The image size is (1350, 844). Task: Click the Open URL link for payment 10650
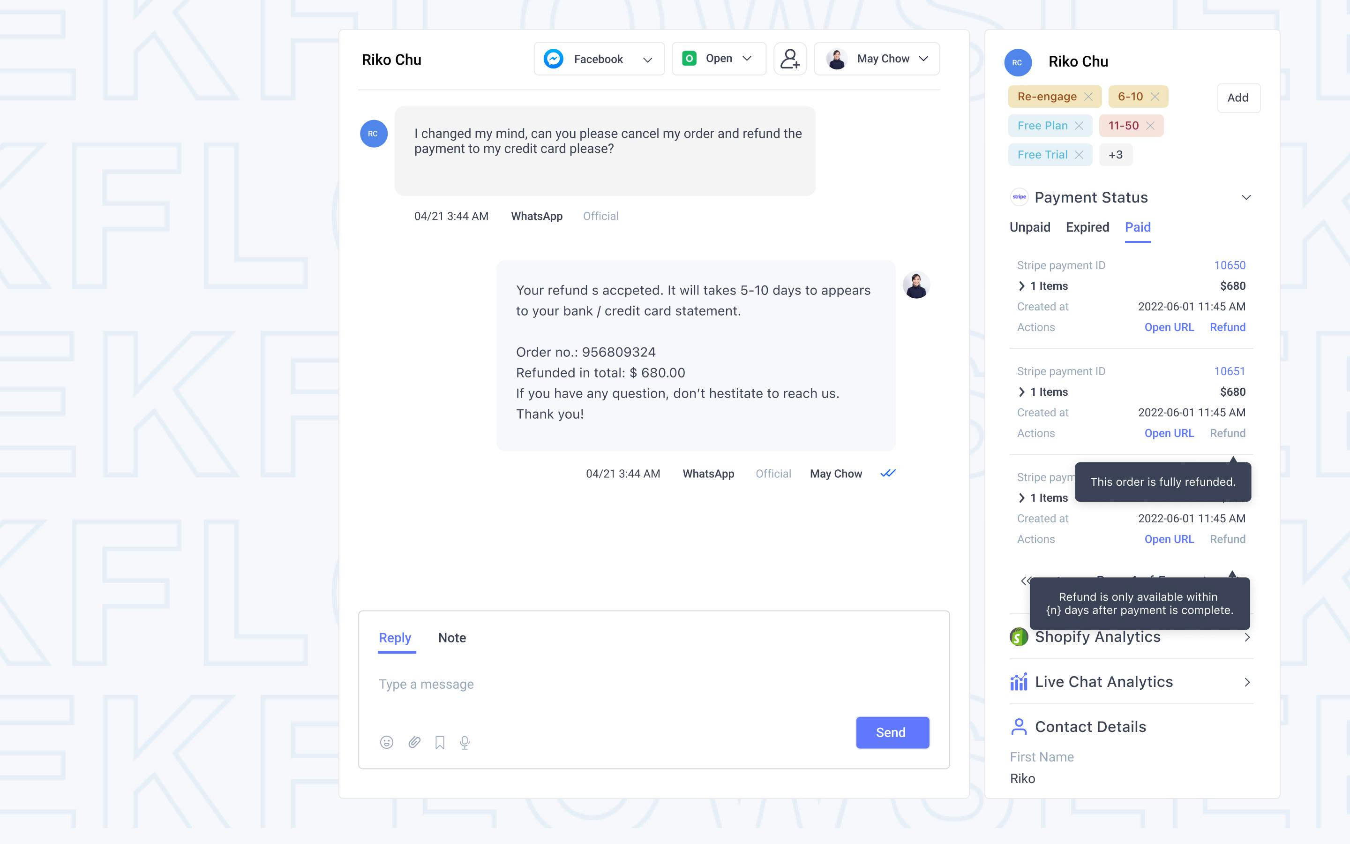pyautogui.click(x=1168, y=327)
